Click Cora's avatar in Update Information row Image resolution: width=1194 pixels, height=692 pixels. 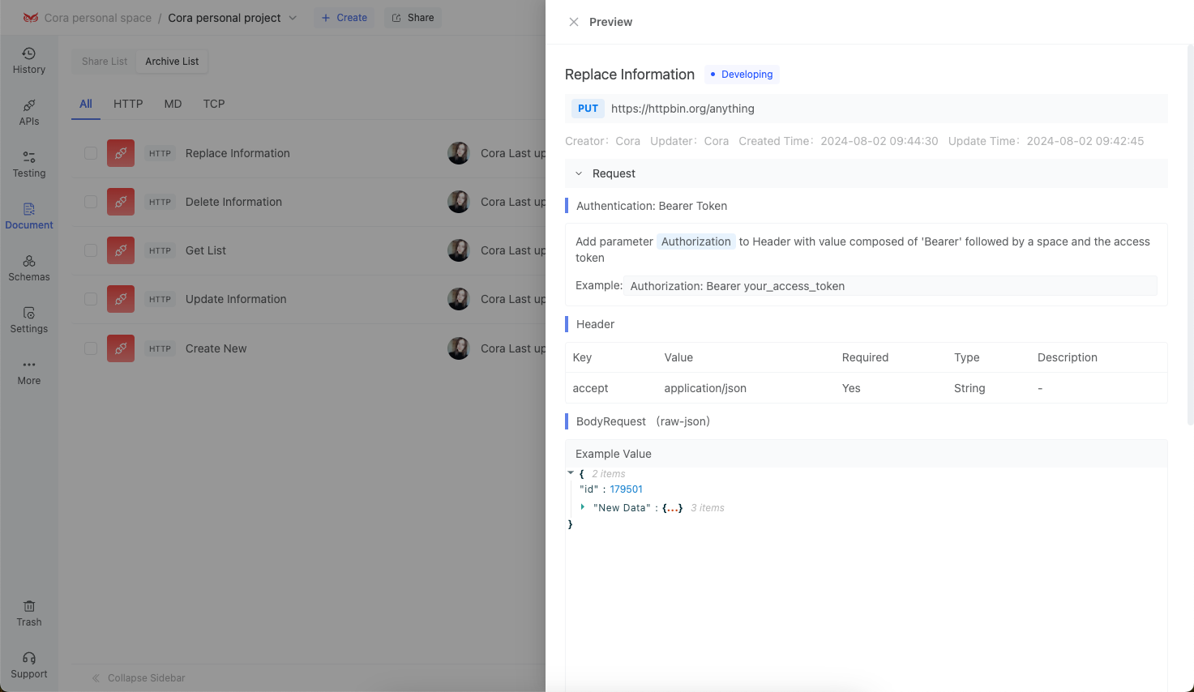(459, 299)
